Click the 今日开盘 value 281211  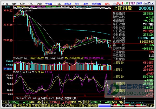(x=148, y=28)
